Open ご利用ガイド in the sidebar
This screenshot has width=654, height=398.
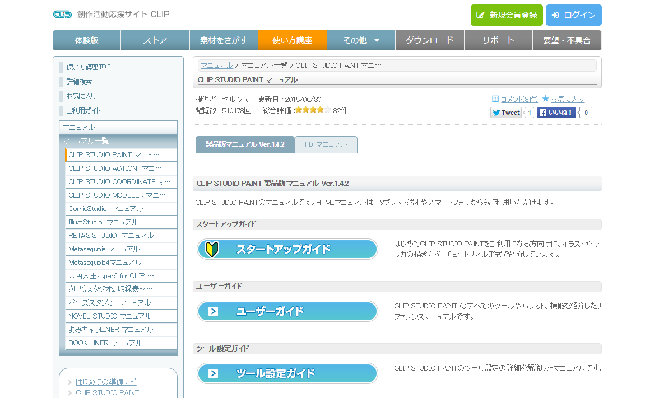pos(84,111)
